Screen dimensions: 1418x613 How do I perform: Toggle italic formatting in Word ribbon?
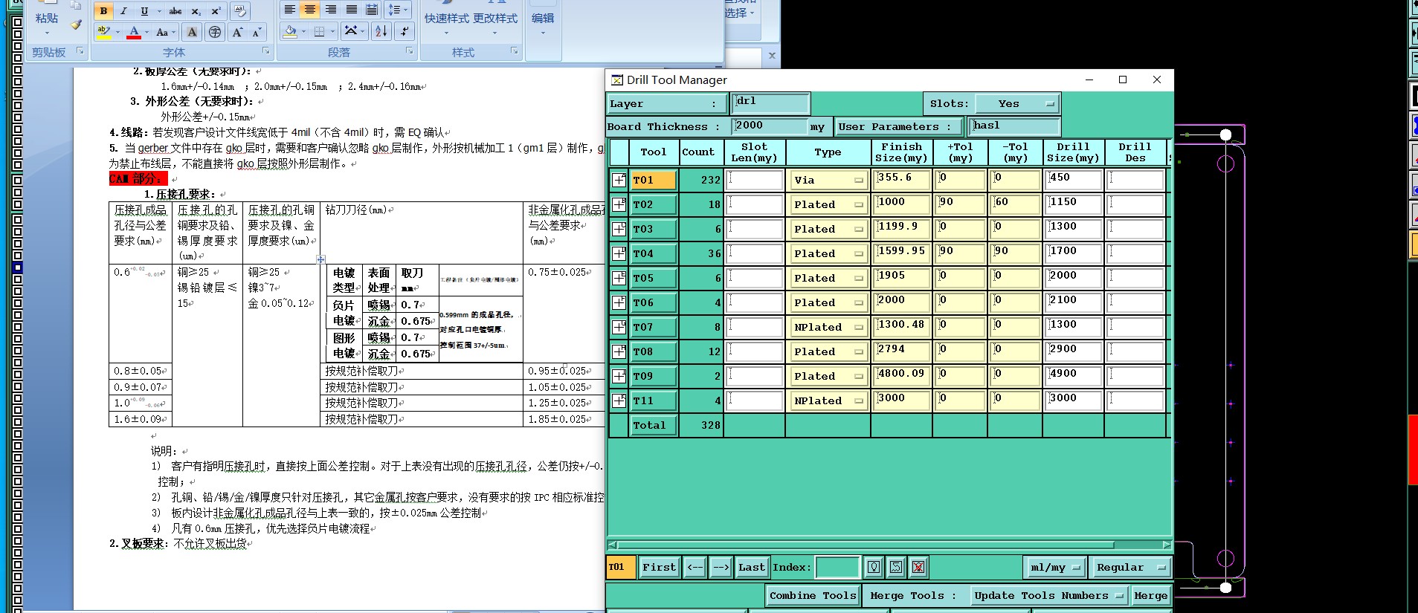click(123, 10)
